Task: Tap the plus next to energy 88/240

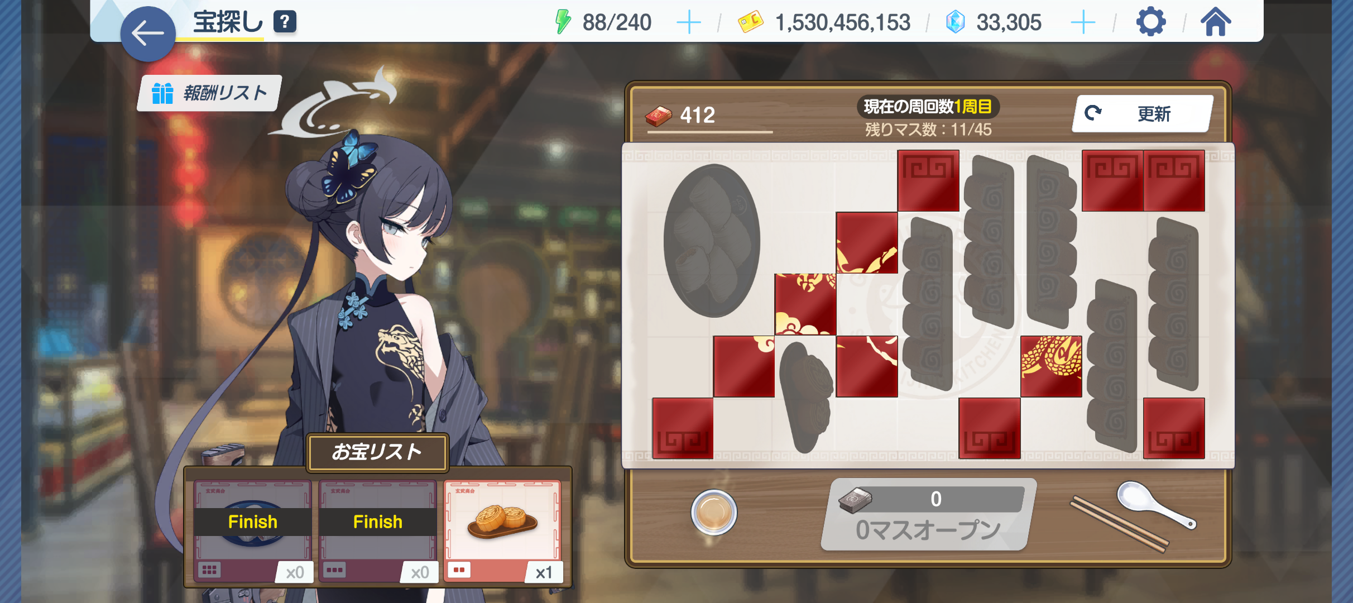Action: [688, 22]
